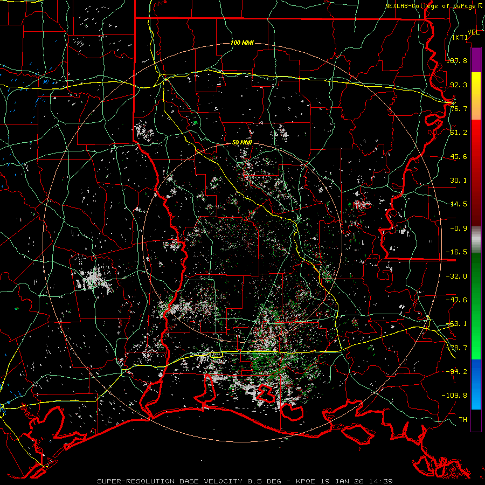Image resolution: width=485 pixels, height=485 pixels.
Task: Click the 100 NMI range ring label
Action: 242,43
